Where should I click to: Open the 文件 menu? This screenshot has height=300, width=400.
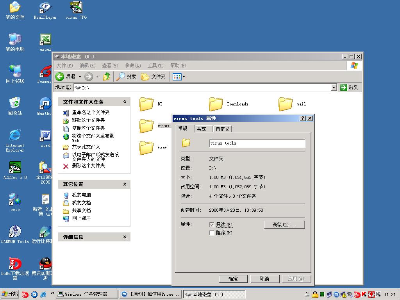pyautogui.click(x=65, y=66)
